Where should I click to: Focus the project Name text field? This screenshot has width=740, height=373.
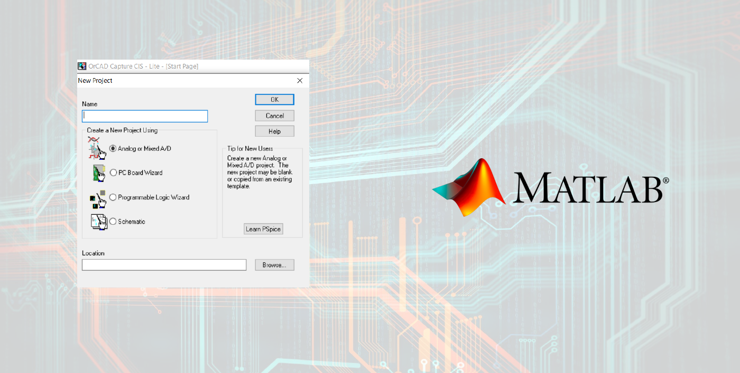[x=145, y=116]
